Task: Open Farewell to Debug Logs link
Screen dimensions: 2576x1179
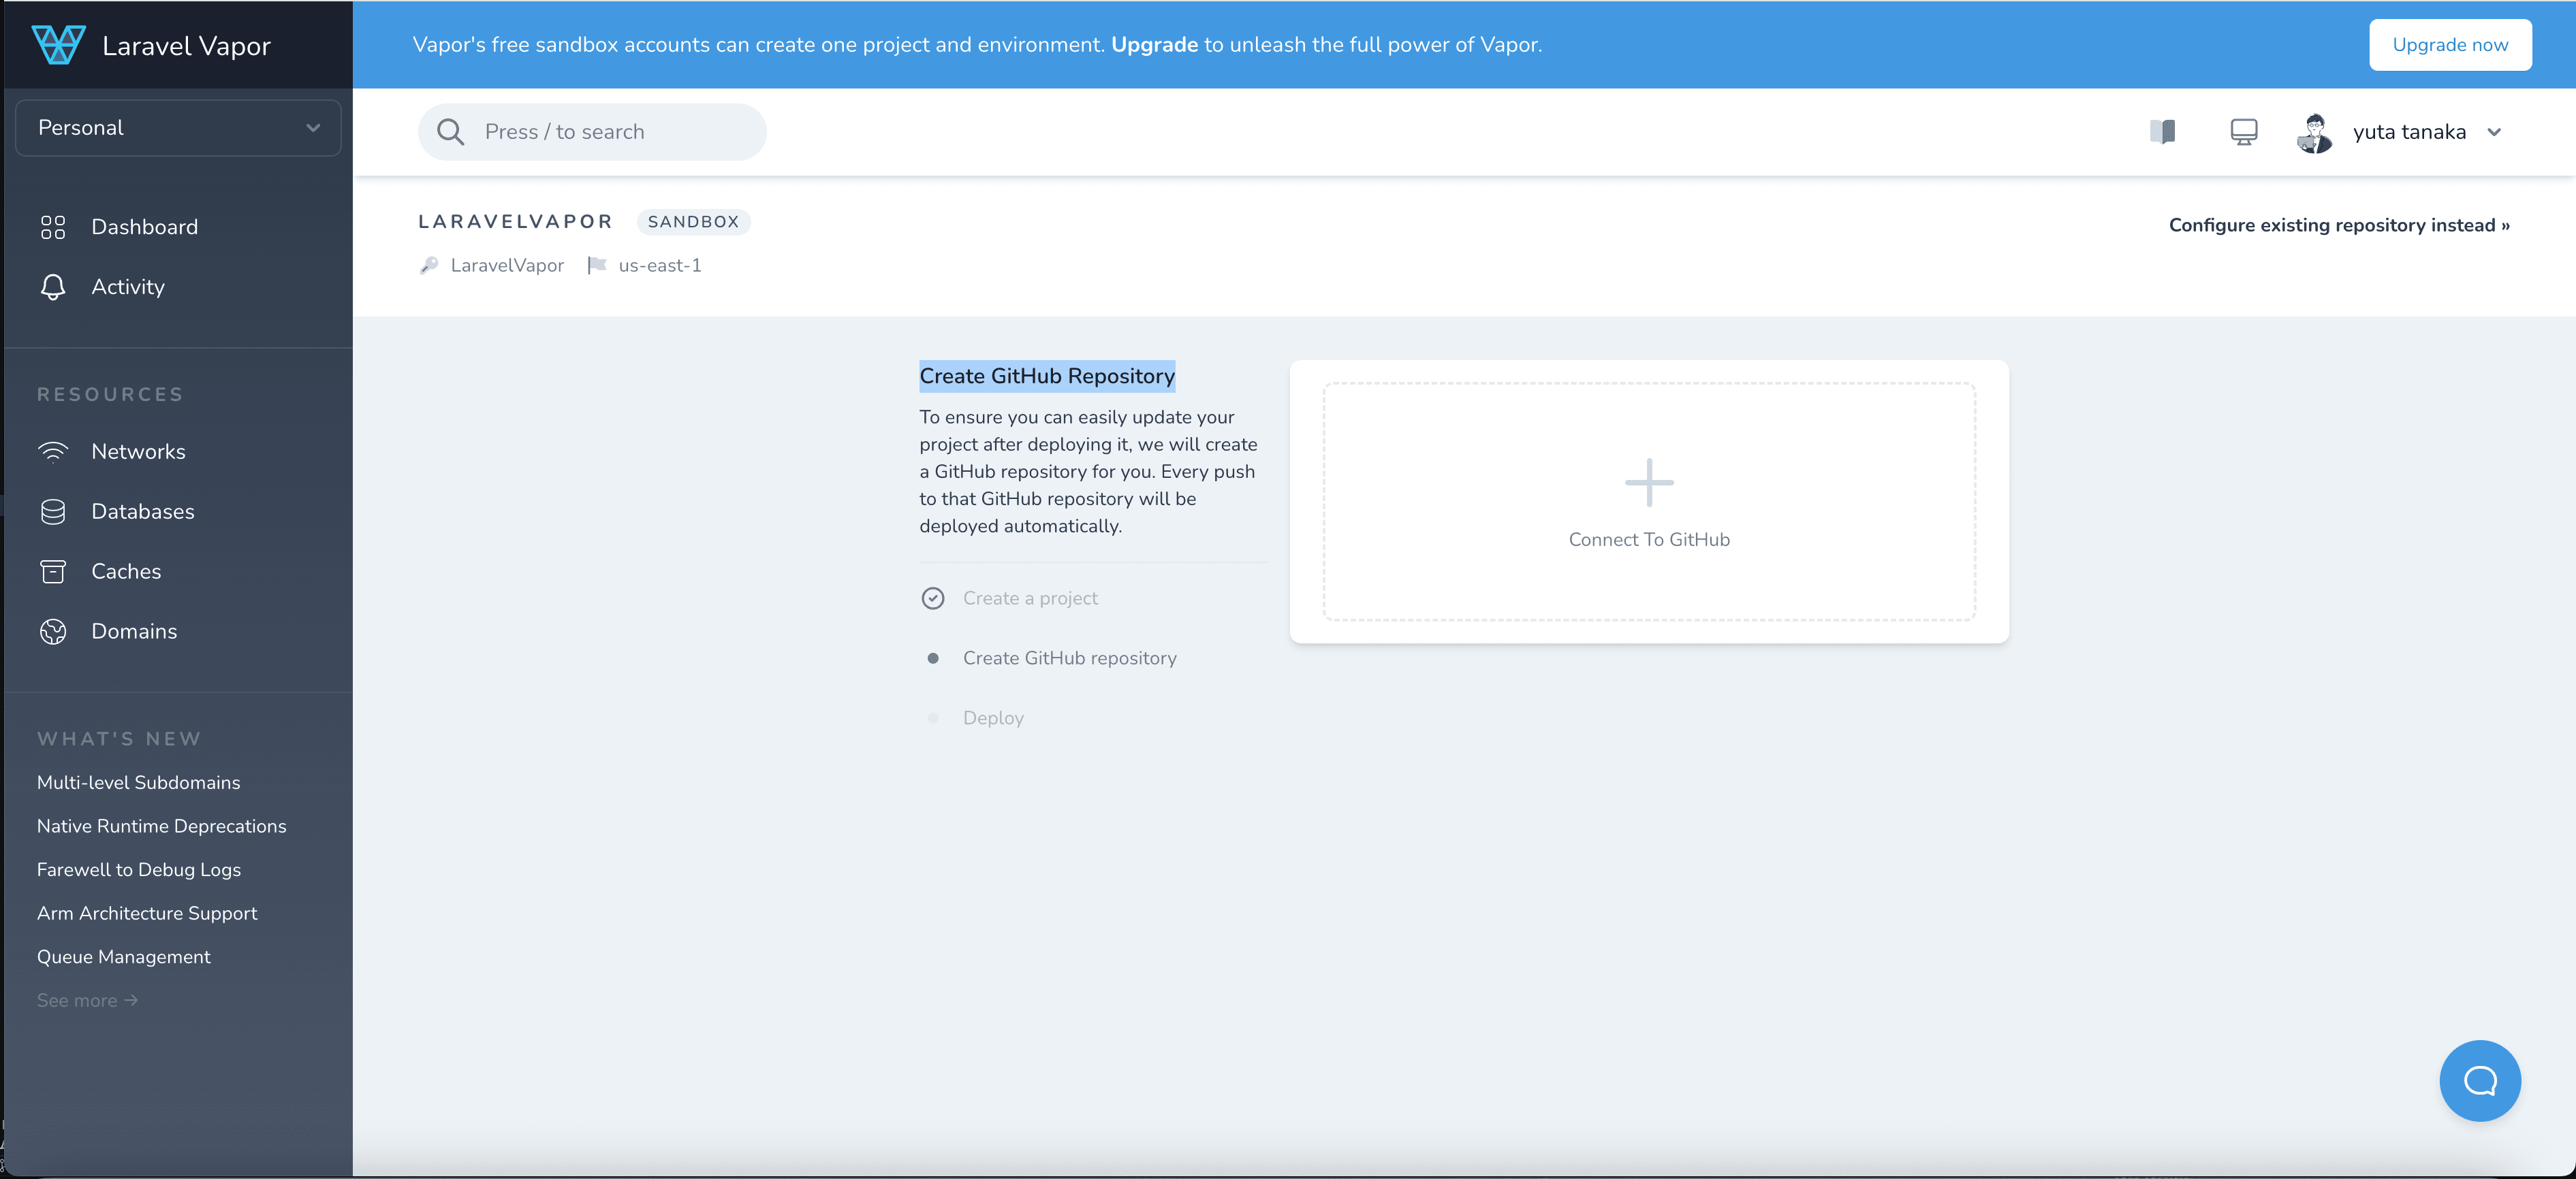Action: pyautogui.click(x=139, y=869)
